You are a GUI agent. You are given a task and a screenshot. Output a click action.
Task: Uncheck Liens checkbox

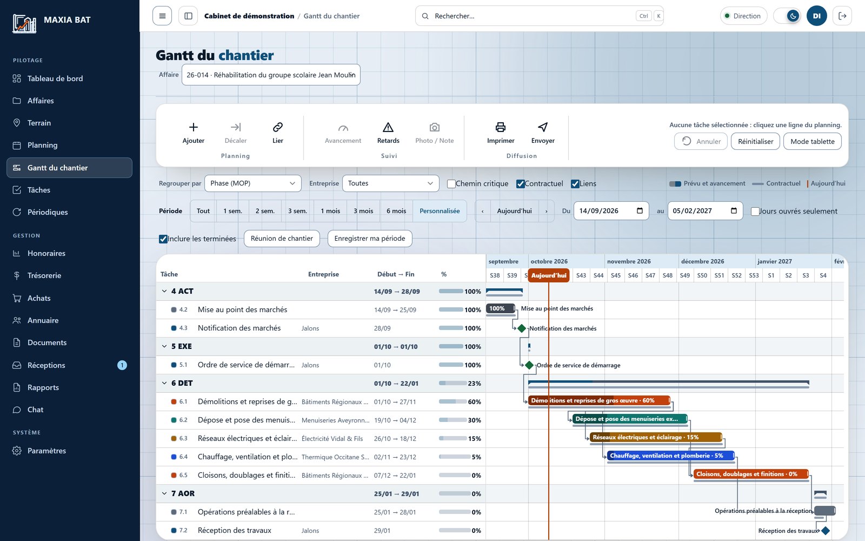coord(575,184)
